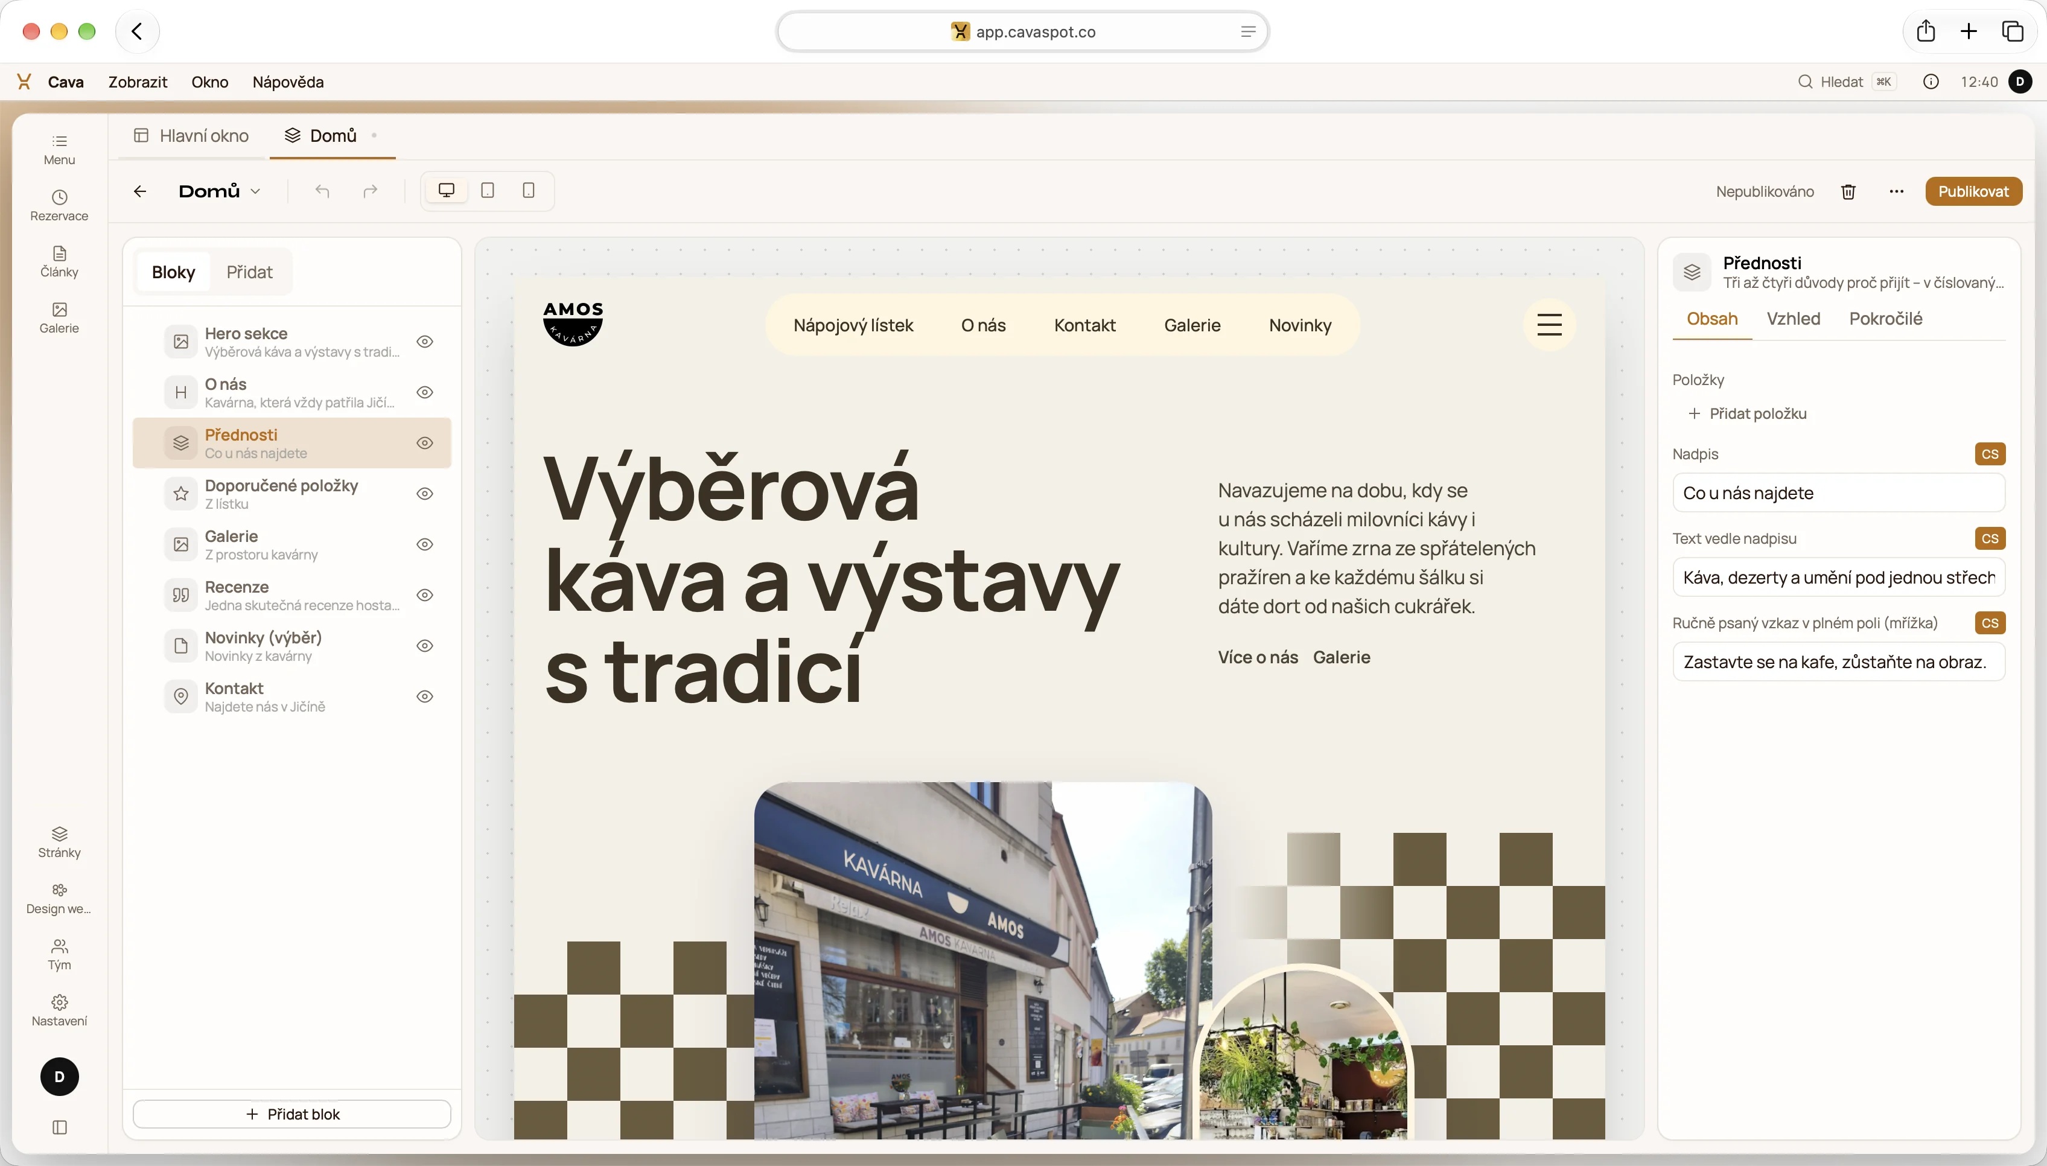
Task: Click Nápojový lístek in preview navigation
Action: coord(853,325)
